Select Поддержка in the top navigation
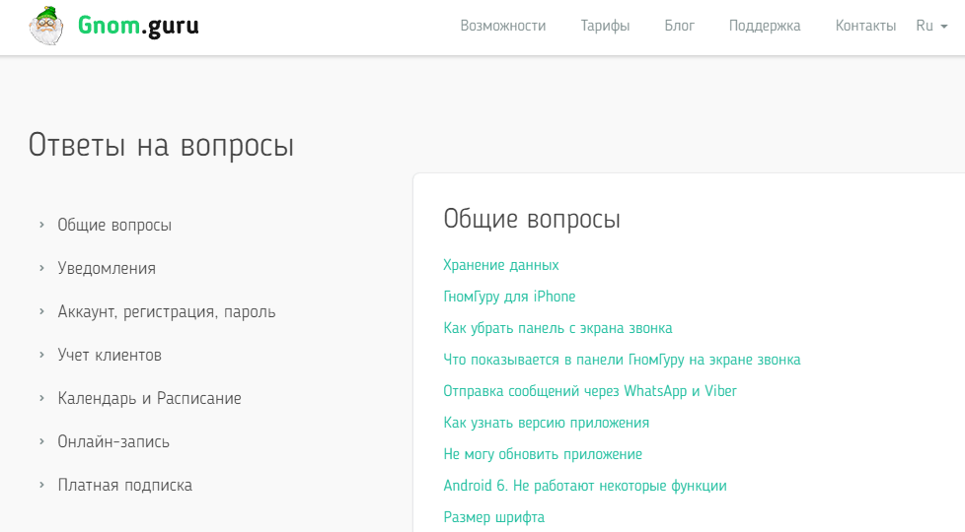965x532 pixels. pyautogui.click(x=765, y=26)
